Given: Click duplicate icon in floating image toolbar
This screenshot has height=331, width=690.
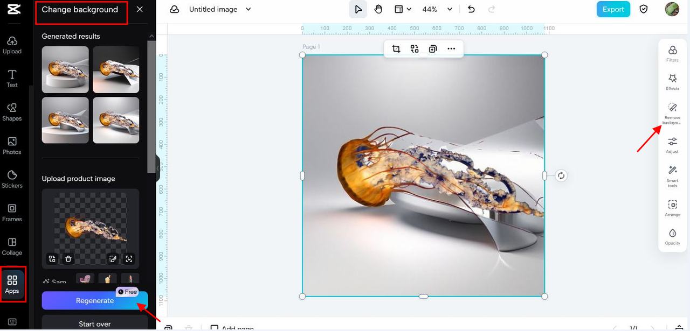Looking at the screenshot, I should tap(433, 49).
